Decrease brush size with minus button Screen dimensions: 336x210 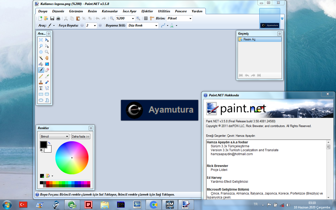coord(82,25)
